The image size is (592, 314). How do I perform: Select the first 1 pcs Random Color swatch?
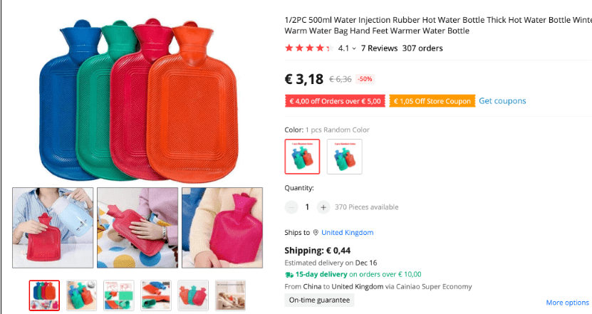303,157
